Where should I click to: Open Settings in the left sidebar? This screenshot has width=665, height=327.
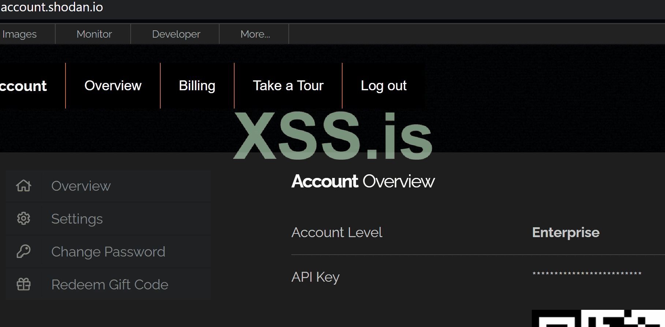click(108, 218)
